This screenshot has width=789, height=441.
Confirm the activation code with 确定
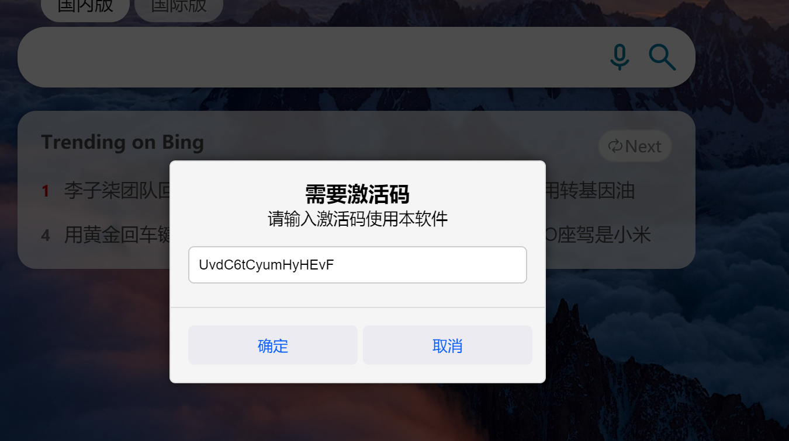point(273,345)
